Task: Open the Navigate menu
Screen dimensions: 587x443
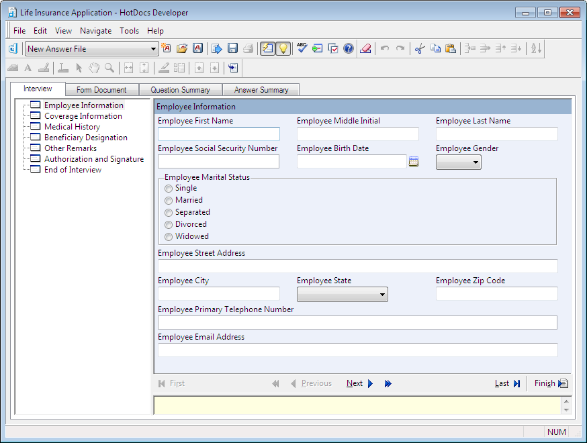Action: (96, 31)
